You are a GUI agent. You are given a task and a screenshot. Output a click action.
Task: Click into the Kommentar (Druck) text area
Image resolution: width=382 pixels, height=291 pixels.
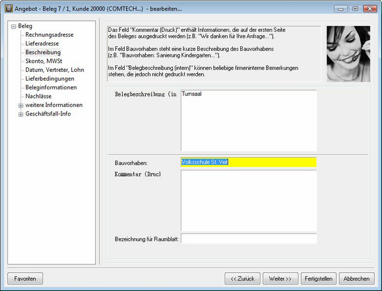click(249, 200)
